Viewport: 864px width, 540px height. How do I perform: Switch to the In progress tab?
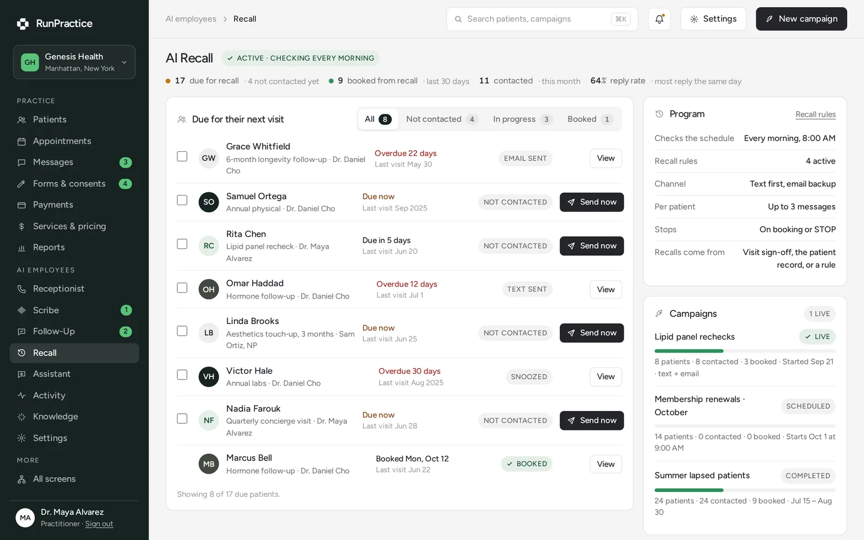click(x=522, y=119)
